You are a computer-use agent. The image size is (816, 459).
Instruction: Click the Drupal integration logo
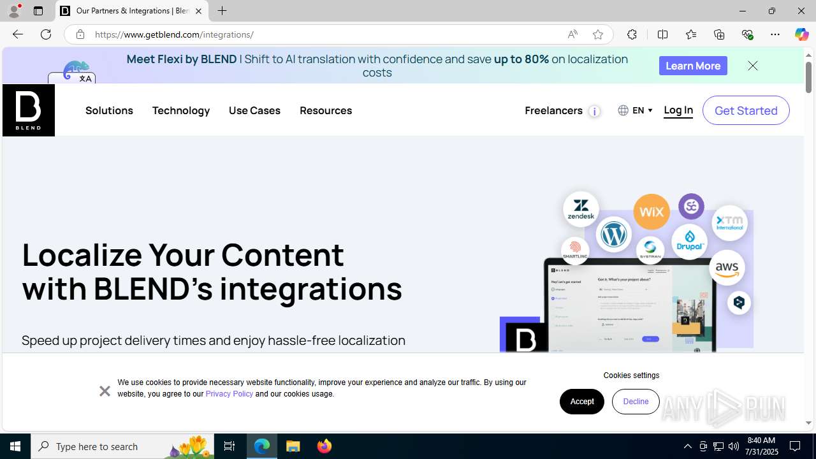tap(689, 241)
